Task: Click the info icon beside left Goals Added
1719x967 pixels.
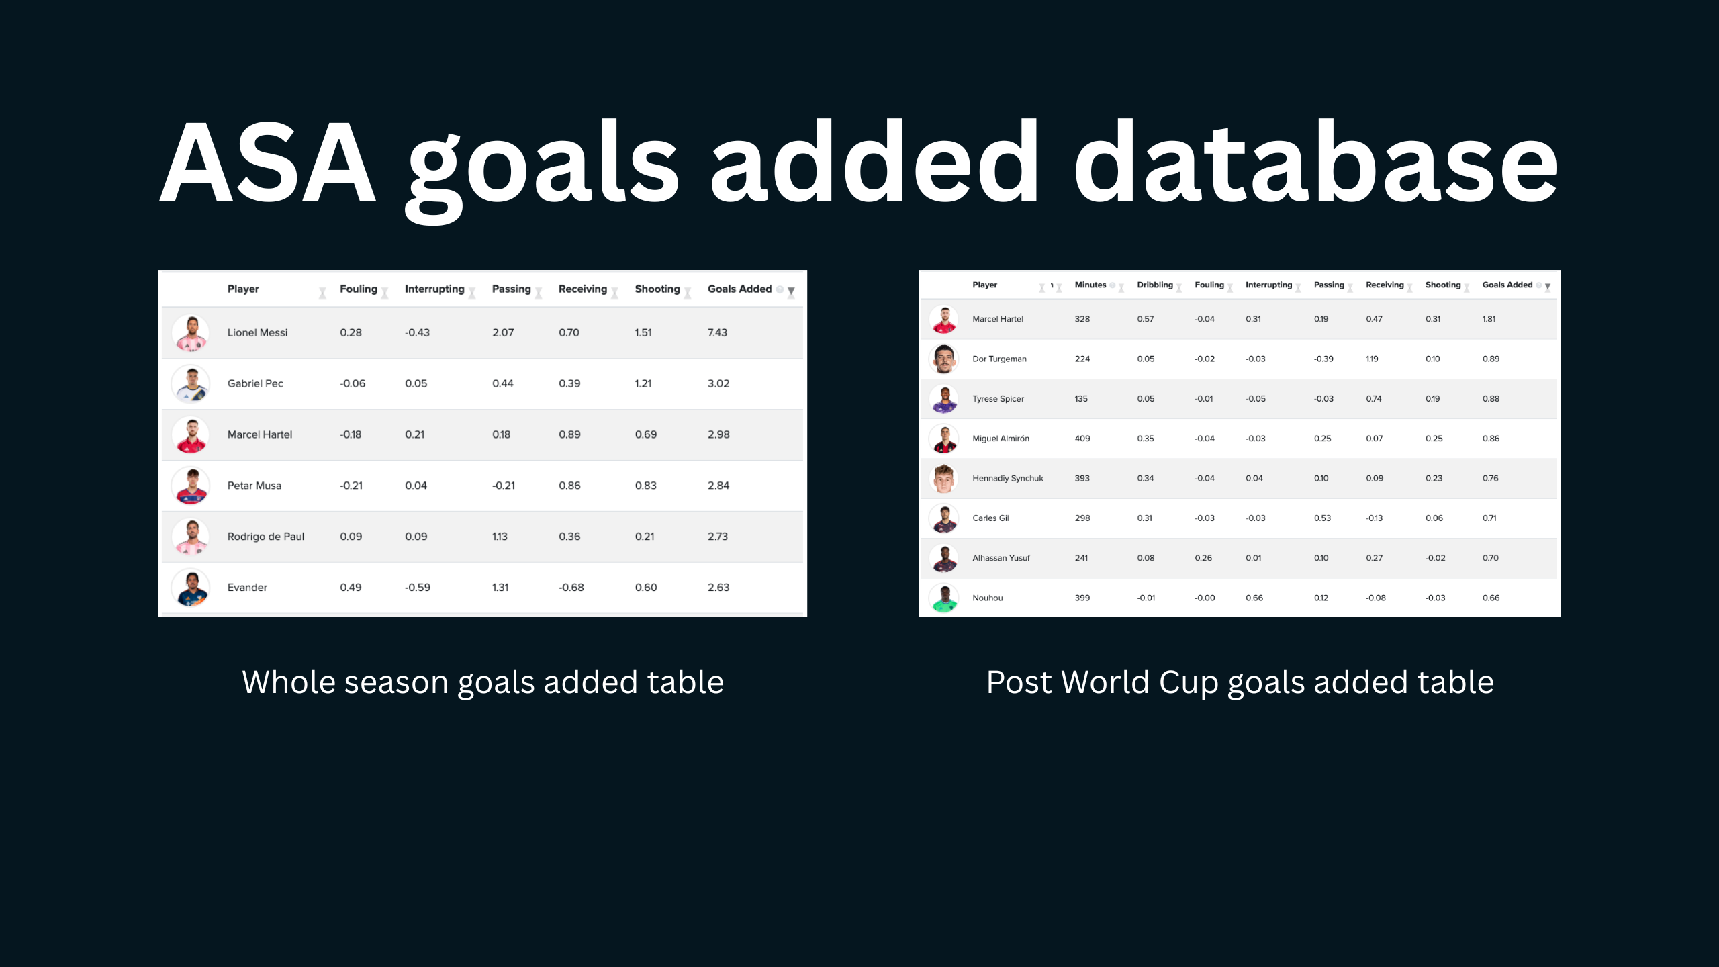Action: [x=780, y=289]
